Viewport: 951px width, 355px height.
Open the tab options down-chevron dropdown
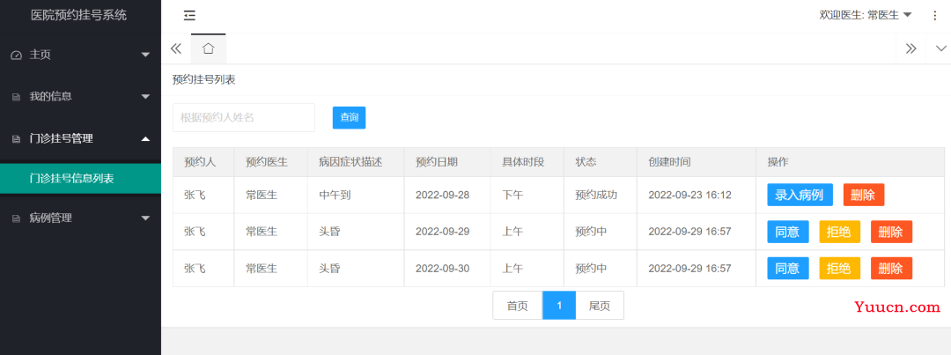click(x=940, y=48)
